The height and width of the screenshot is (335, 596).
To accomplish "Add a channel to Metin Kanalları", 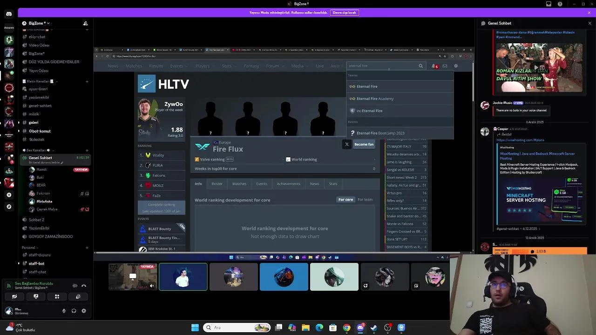I will 87,81.
